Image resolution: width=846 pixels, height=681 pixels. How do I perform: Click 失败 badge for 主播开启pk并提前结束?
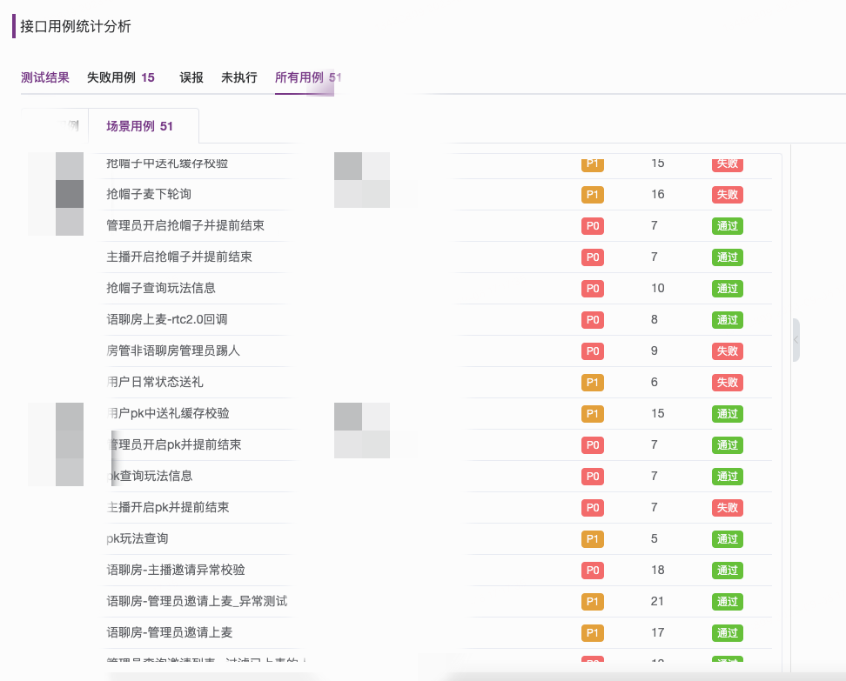pos(727,508)
